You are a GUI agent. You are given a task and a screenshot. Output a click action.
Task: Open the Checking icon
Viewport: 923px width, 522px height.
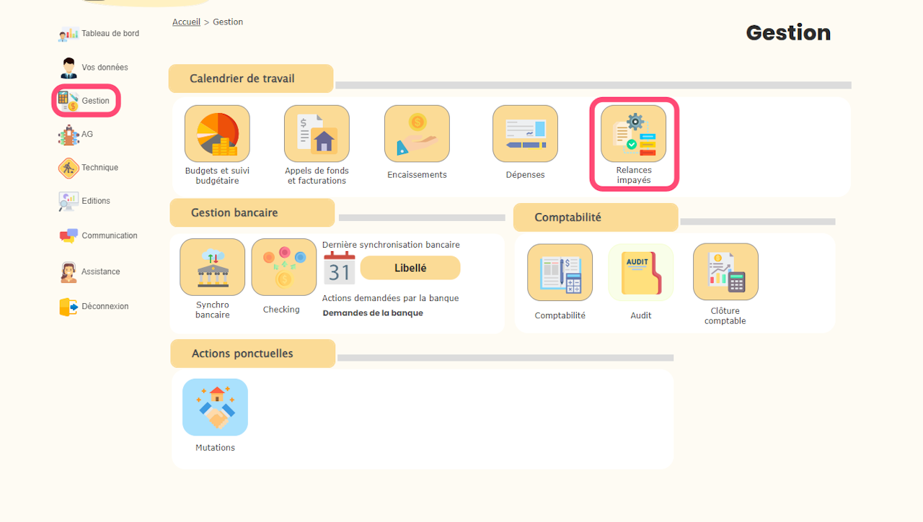pos(283,267)
